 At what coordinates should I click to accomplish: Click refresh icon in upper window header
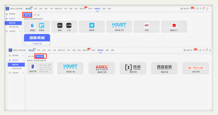pyautogui.click(x=200, y=9)
